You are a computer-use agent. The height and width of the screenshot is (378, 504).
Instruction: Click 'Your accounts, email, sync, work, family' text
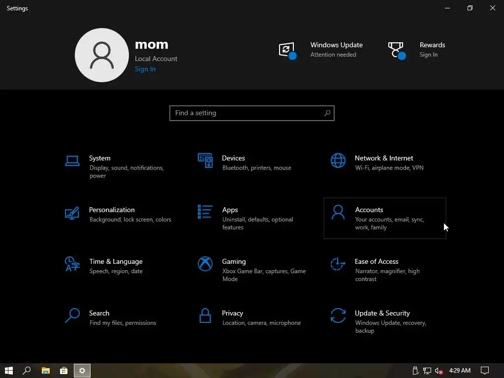click(390, 223)
